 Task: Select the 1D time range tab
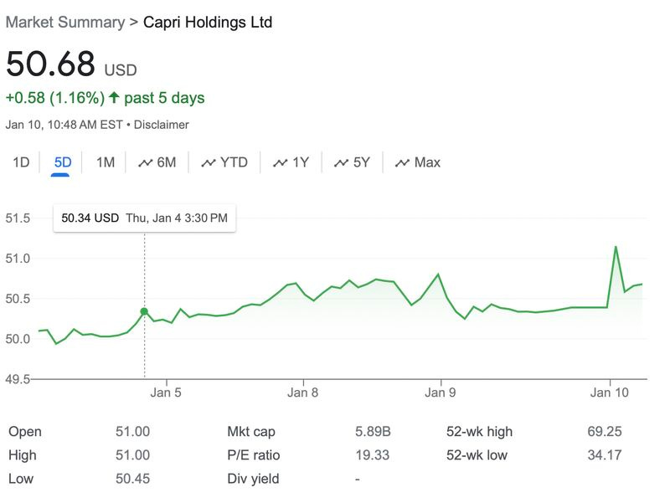point(21,162)
